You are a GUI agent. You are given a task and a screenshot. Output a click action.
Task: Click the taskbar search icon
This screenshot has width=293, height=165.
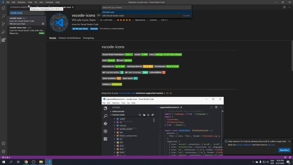coord(11,162)
